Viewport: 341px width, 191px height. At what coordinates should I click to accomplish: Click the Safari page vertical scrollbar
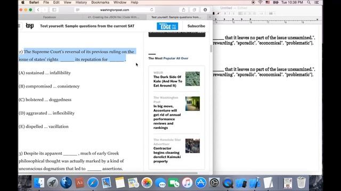click(x=211, y=48)
